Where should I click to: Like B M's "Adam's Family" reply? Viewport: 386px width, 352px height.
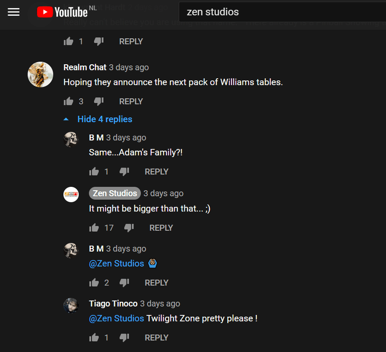tap(94, 171)
